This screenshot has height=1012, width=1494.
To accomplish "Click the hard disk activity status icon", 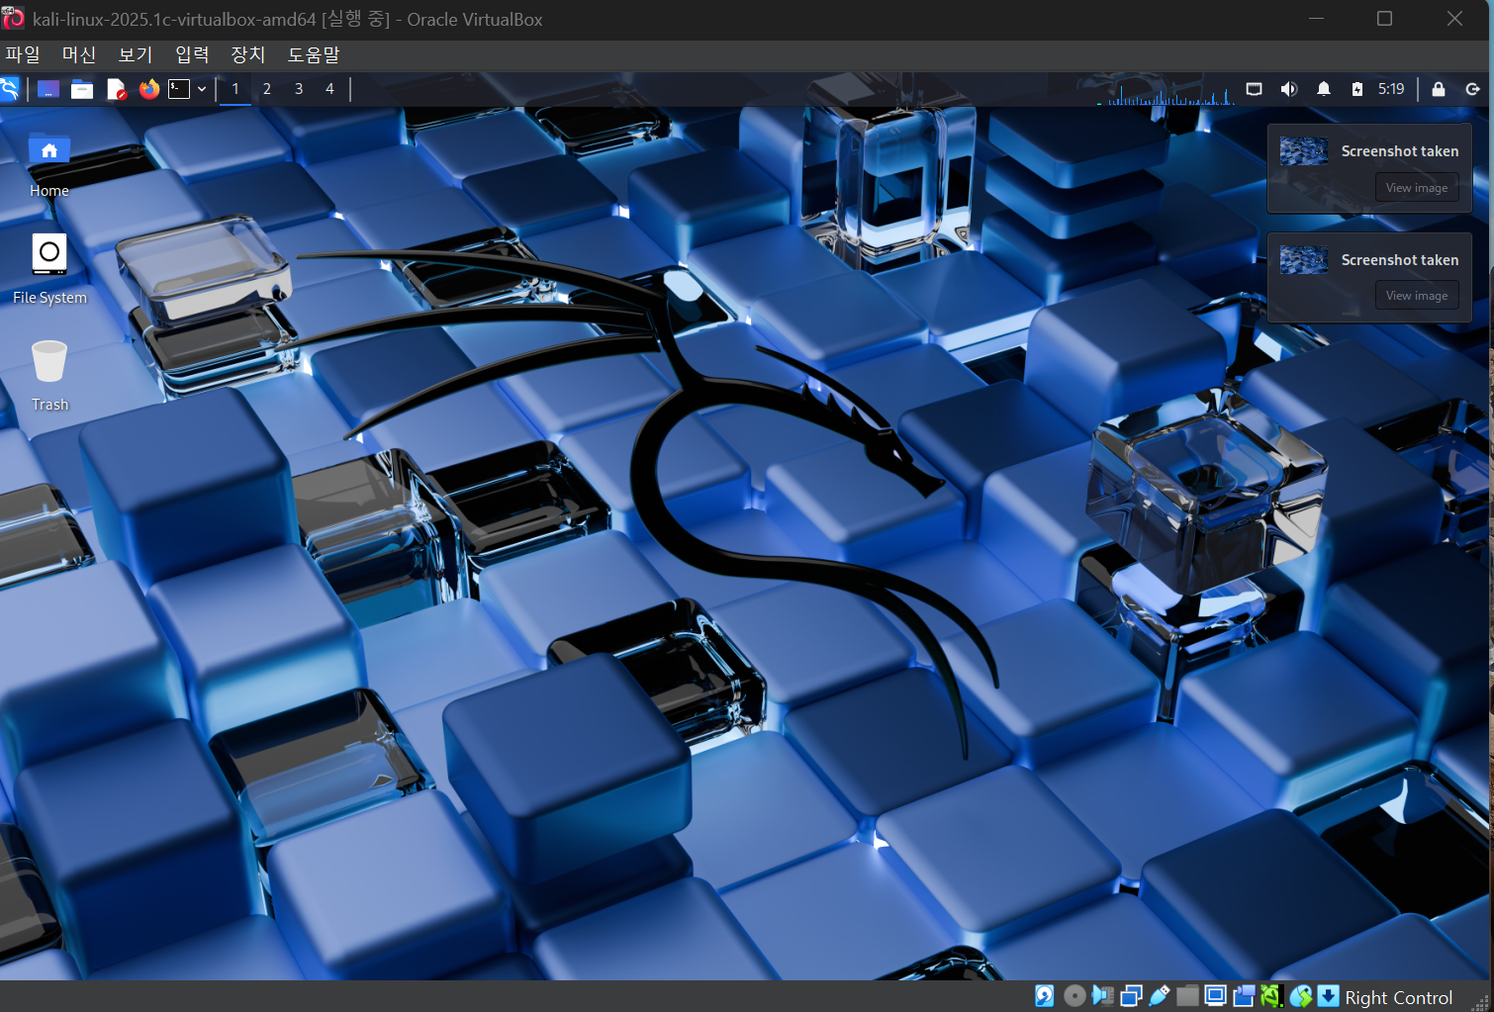I will (x=1045, y=996).
